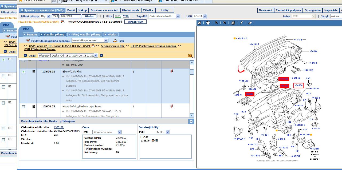Click the parts list vertical scrollbar thumb

[x=192, y=72]
